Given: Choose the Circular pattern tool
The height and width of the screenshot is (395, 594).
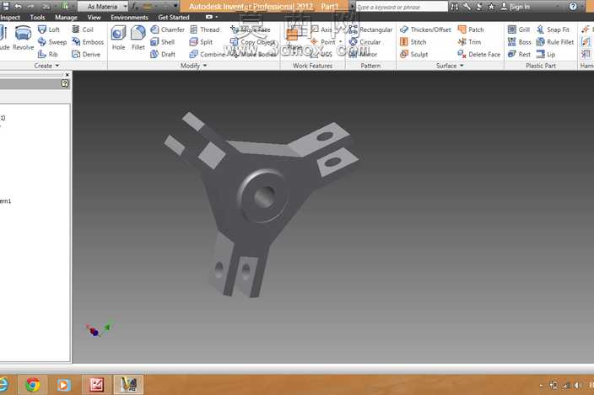Looking at the screenshot, I should point(364,42).
